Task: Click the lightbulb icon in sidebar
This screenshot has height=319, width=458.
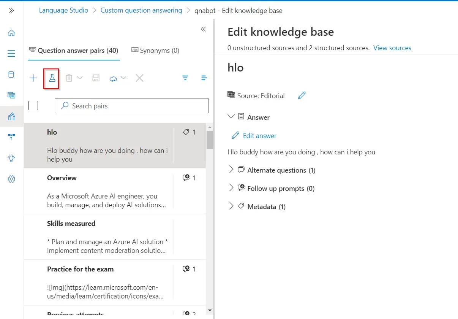Action: 11,158
